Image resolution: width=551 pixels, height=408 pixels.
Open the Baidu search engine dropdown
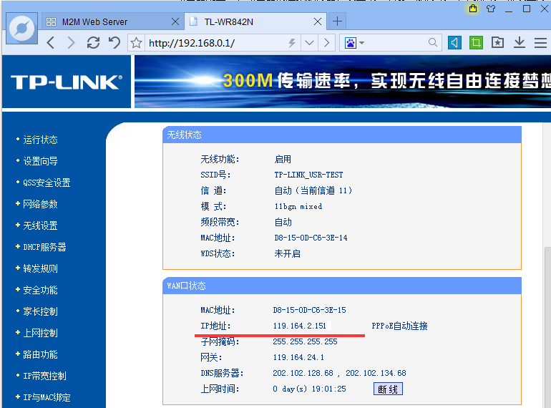click(x=354, y=43)
